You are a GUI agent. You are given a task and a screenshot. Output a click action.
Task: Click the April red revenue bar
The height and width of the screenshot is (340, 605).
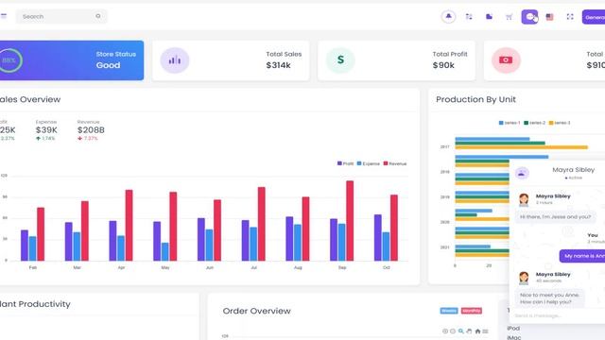129,225
